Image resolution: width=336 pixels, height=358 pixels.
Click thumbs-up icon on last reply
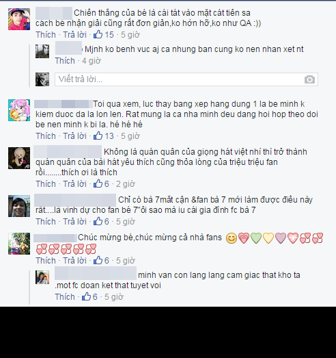(86, 296)
